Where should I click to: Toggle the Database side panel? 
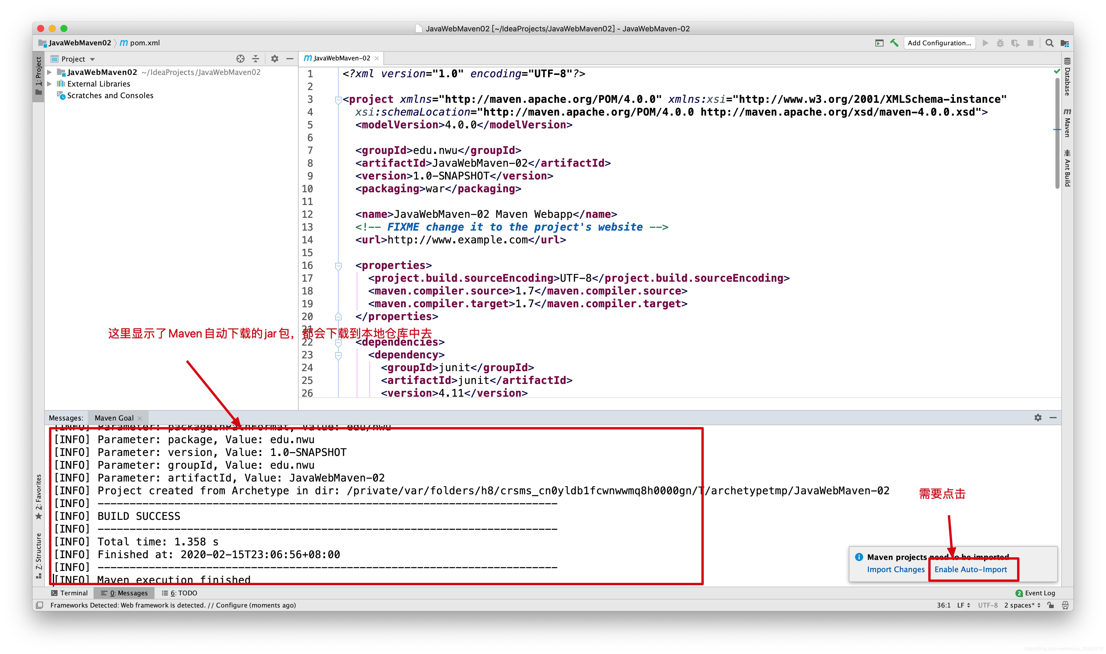[x=1067, y=77]
